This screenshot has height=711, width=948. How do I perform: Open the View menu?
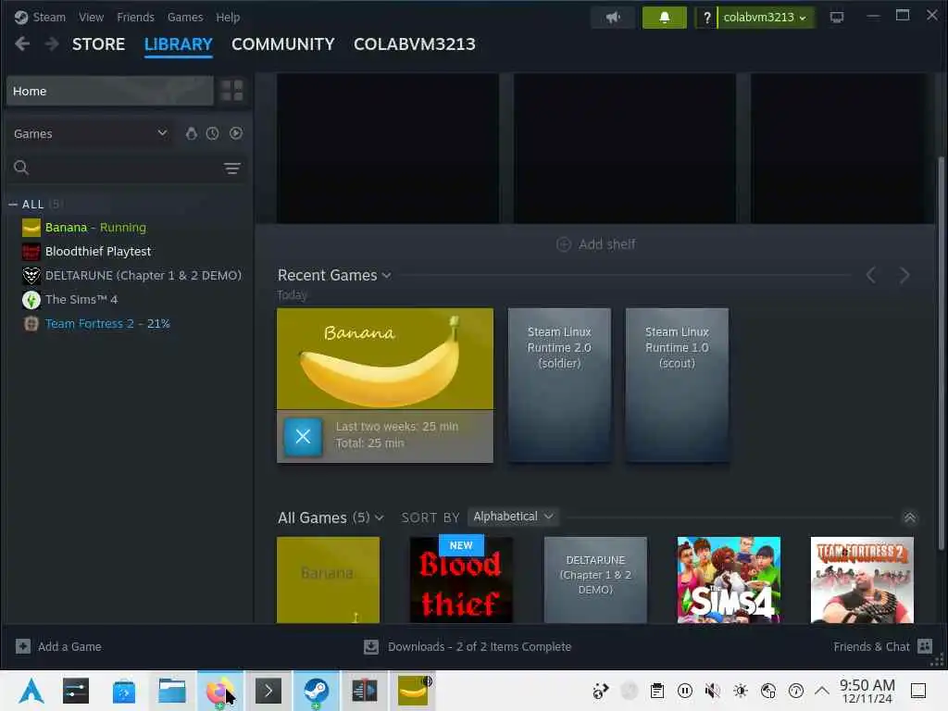coord(91,17)
